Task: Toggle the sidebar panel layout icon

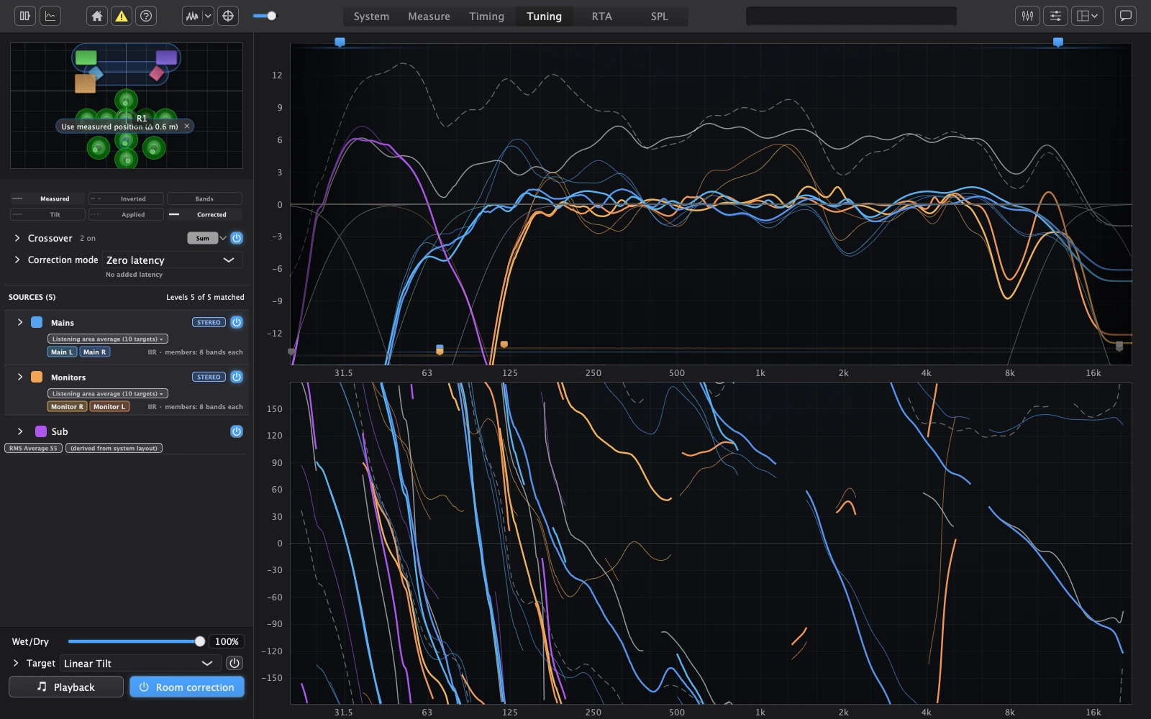Action: (x=25, y=16)
